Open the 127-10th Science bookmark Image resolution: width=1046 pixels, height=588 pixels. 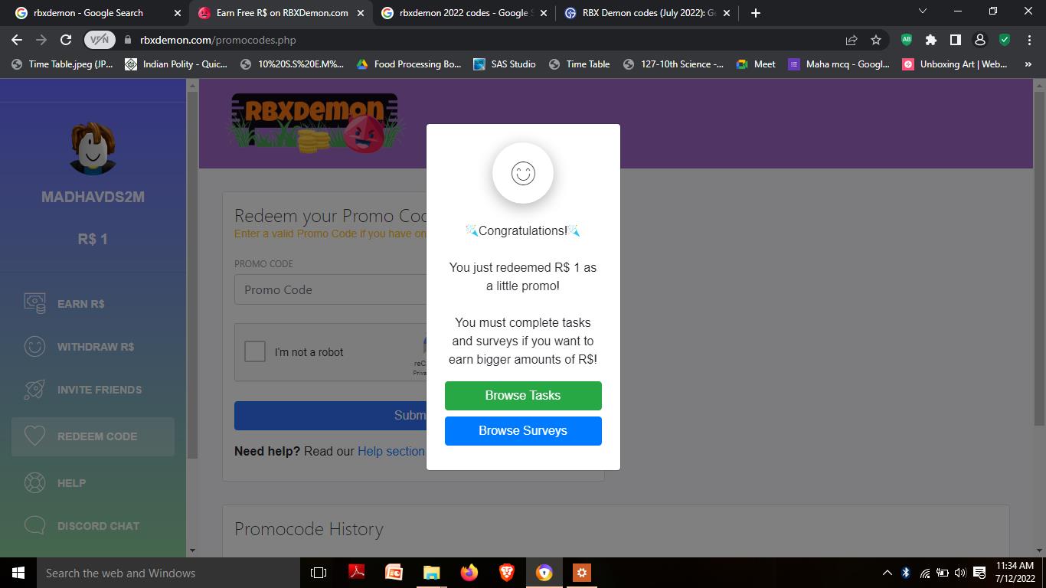point(674,64)
